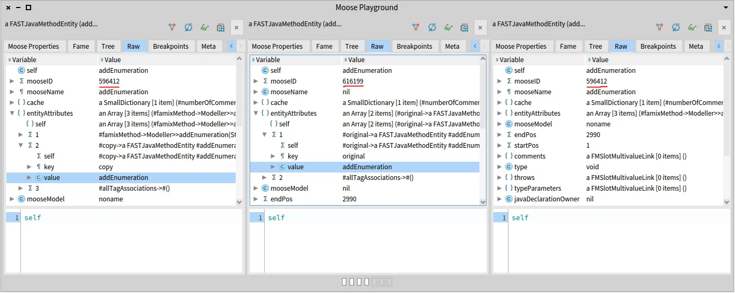Click the sigma icon beside endPos in middle pane
Screen dimensions: 735x293
point(265,199)
